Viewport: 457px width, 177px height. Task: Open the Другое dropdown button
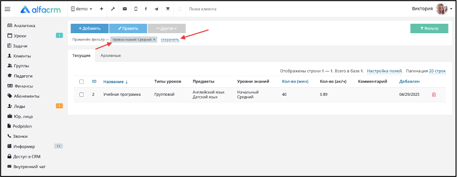(167, 28)
